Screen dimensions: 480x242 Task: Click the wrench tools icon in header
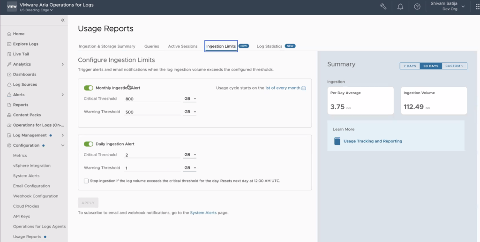click(383, 7)
